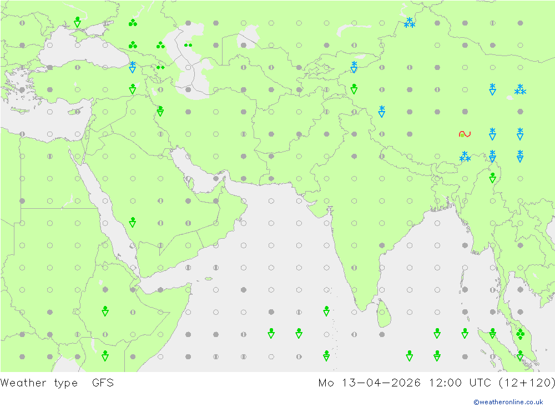Click green two-dot rain symbol over Caspian Sea
This screenshot has width=555, height=407.
[188, 45]
